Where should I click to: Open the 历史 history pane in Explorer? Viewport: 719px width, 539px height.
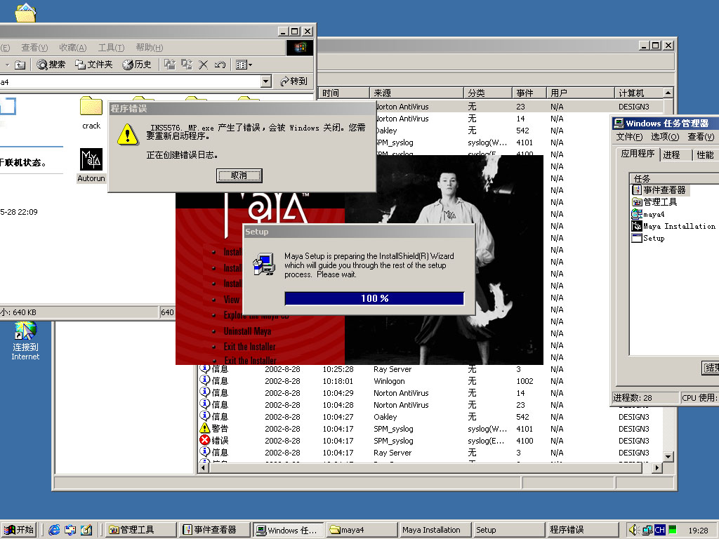[137, 65]
